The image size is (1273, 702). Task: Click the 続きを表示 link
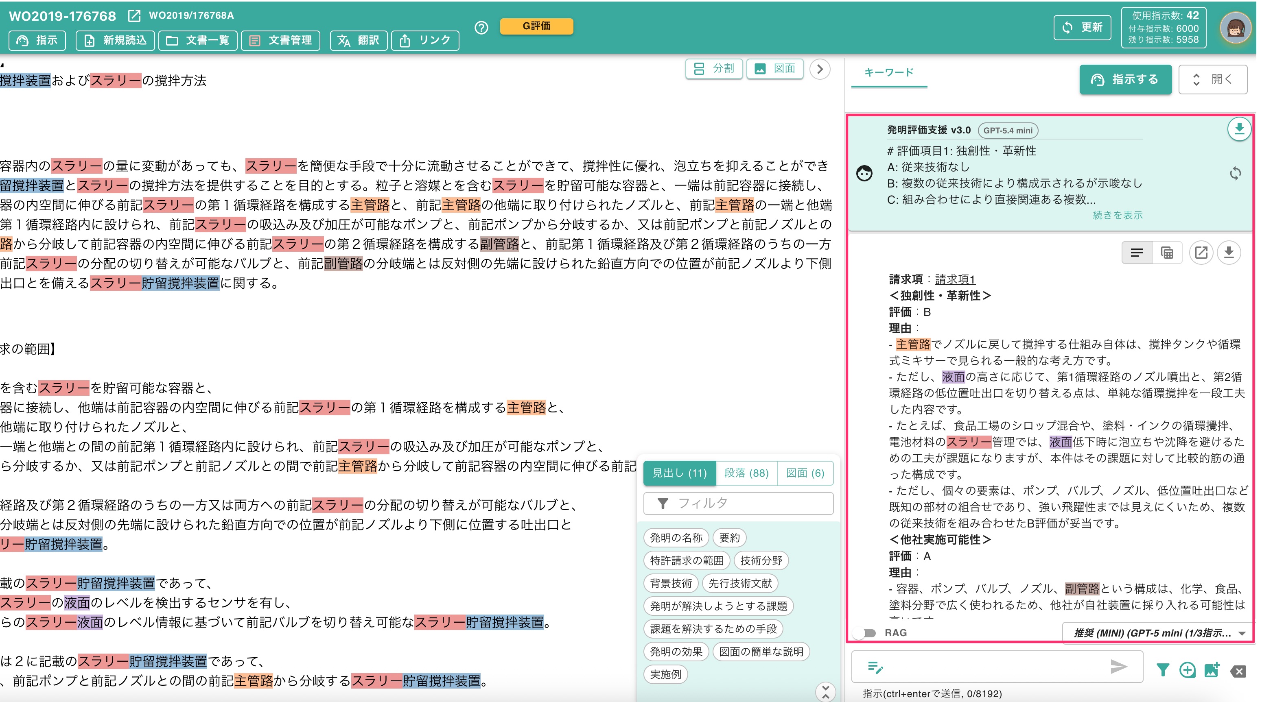[x=1118, y=216]
